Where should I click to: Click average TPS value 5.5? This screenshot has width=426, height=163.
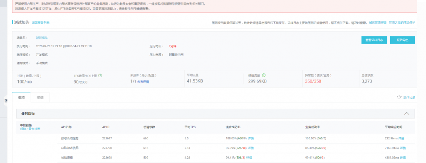pyautogui.click(x=186, y=139)
